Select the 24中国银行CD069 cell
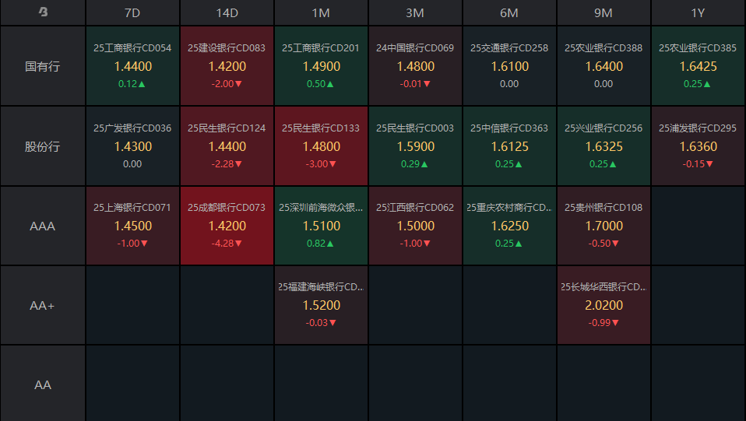Screen dimensions: 746x421 tap(415, 66)
